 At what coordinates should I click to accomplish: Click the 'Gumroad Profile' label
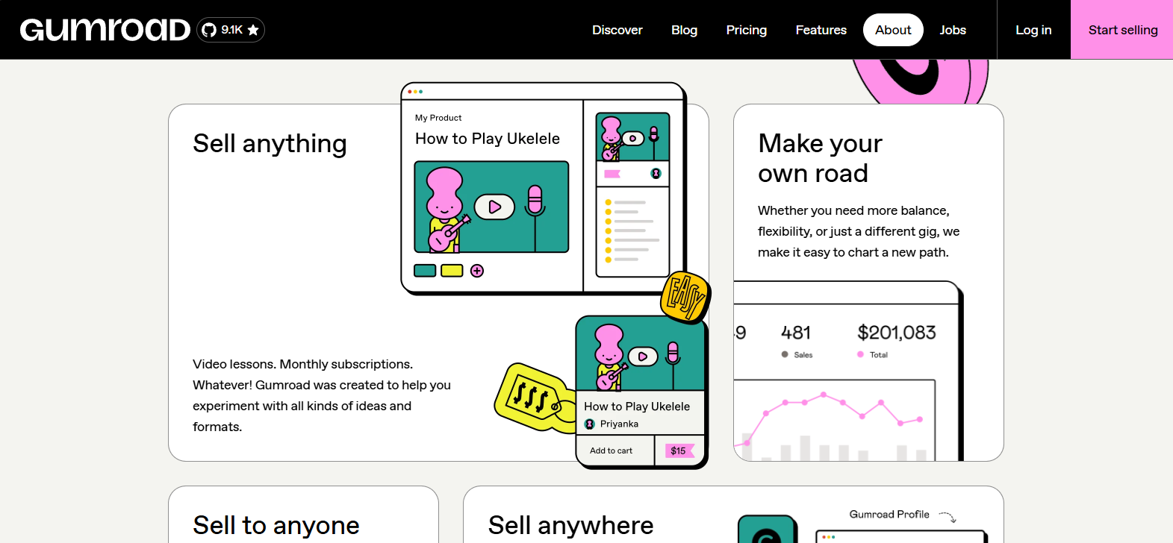point(889,514)
